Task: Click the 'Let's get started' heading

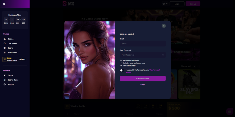Action: coord(127,34)
